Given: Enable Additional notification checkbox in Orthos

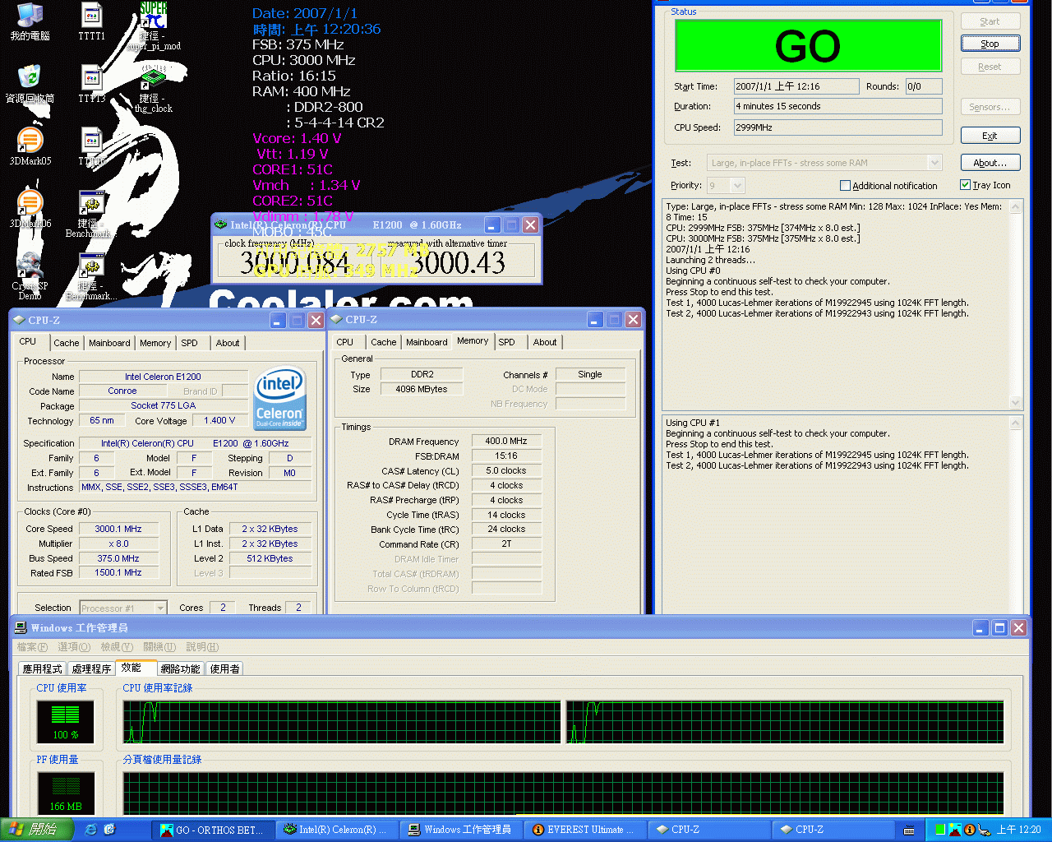Looking at the screenshot, I should (845, 186).
